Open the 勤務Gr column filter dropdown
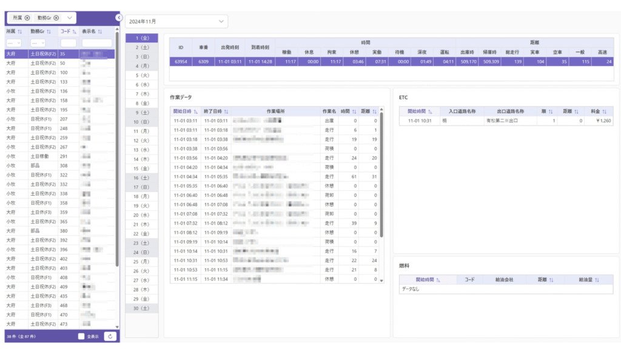Image resolution: width=621 pixels, height=349 pixels. [38, 43]
